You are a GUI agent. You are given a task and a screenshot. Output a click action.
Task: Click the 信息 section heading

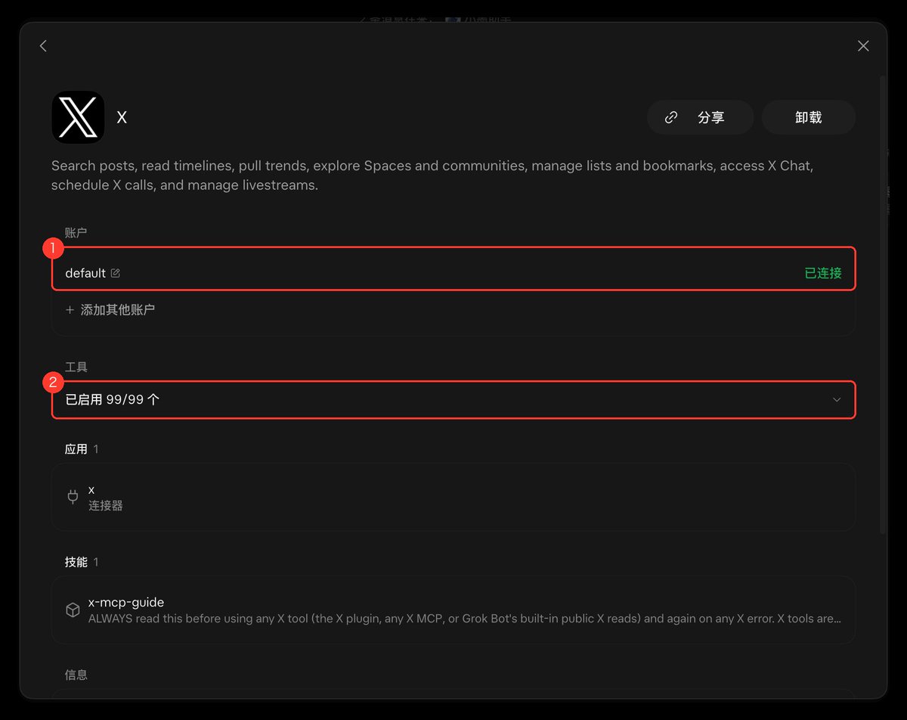[76, 675]
